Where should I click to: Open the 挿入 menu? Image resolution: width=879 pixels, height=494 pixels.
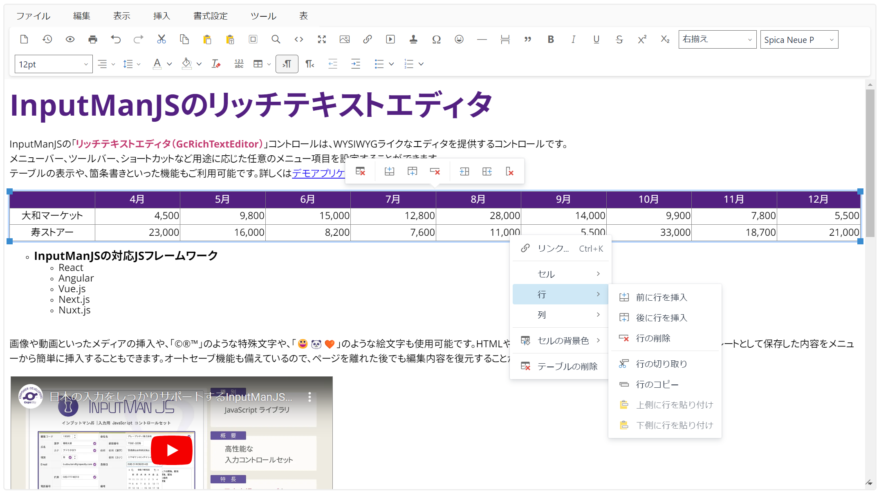161,16
